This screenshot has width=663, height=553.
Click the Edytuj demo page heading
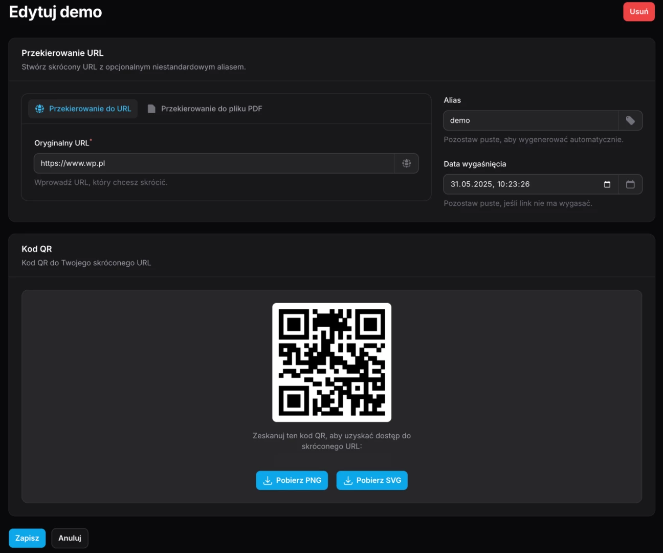point(55,12)
